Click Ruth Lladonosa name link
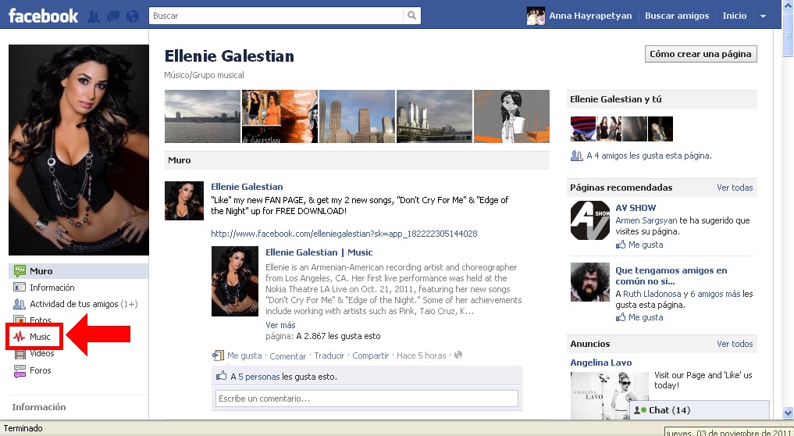This screenshot has height=436, width=794. click(x=652, y=294)
